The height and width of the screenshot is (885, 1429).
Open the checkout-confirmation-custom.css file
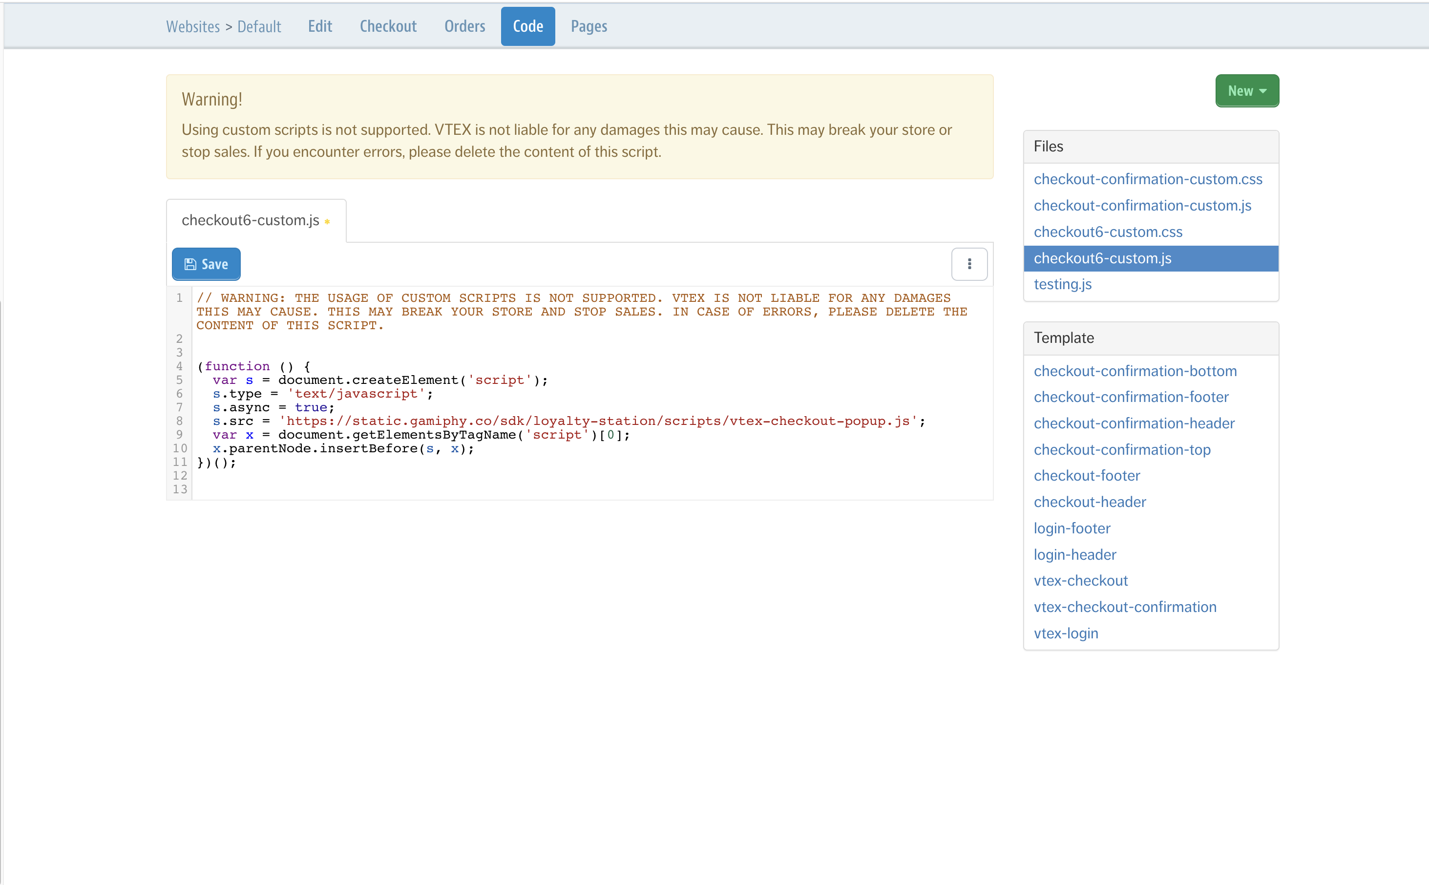pos(1148,179)
